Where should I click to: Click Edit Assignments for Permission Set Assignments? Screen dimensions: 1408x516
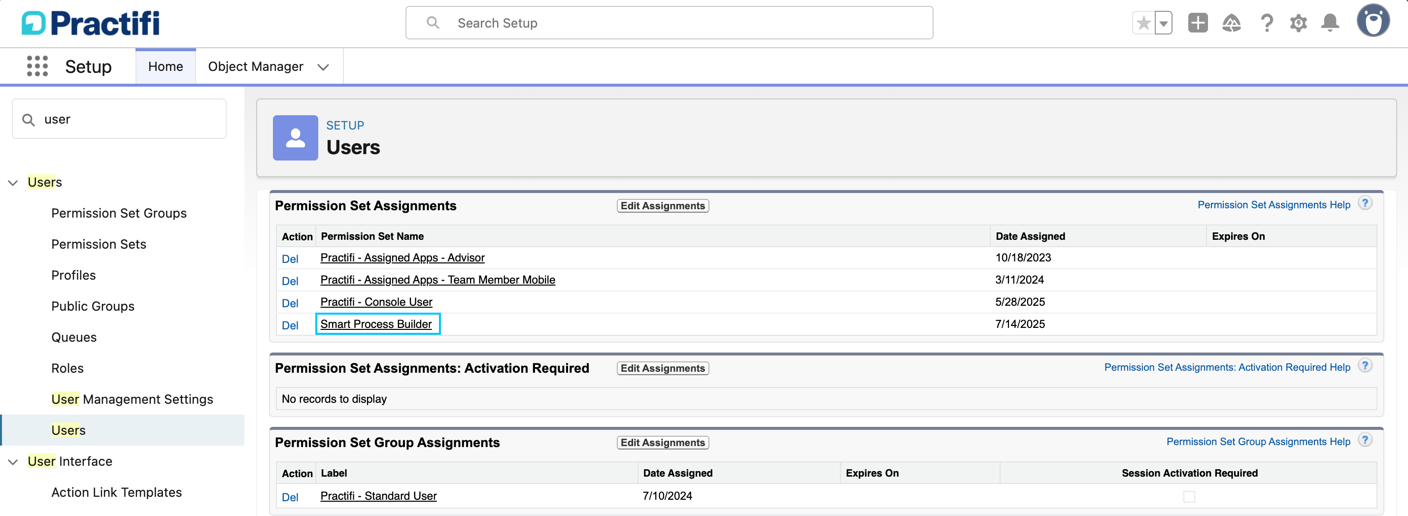point(663,206)
